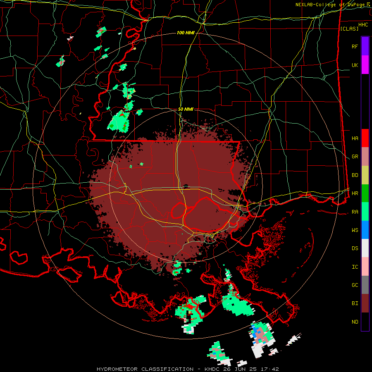Click the BD yellow legend swatch

[x=365, y=175]
